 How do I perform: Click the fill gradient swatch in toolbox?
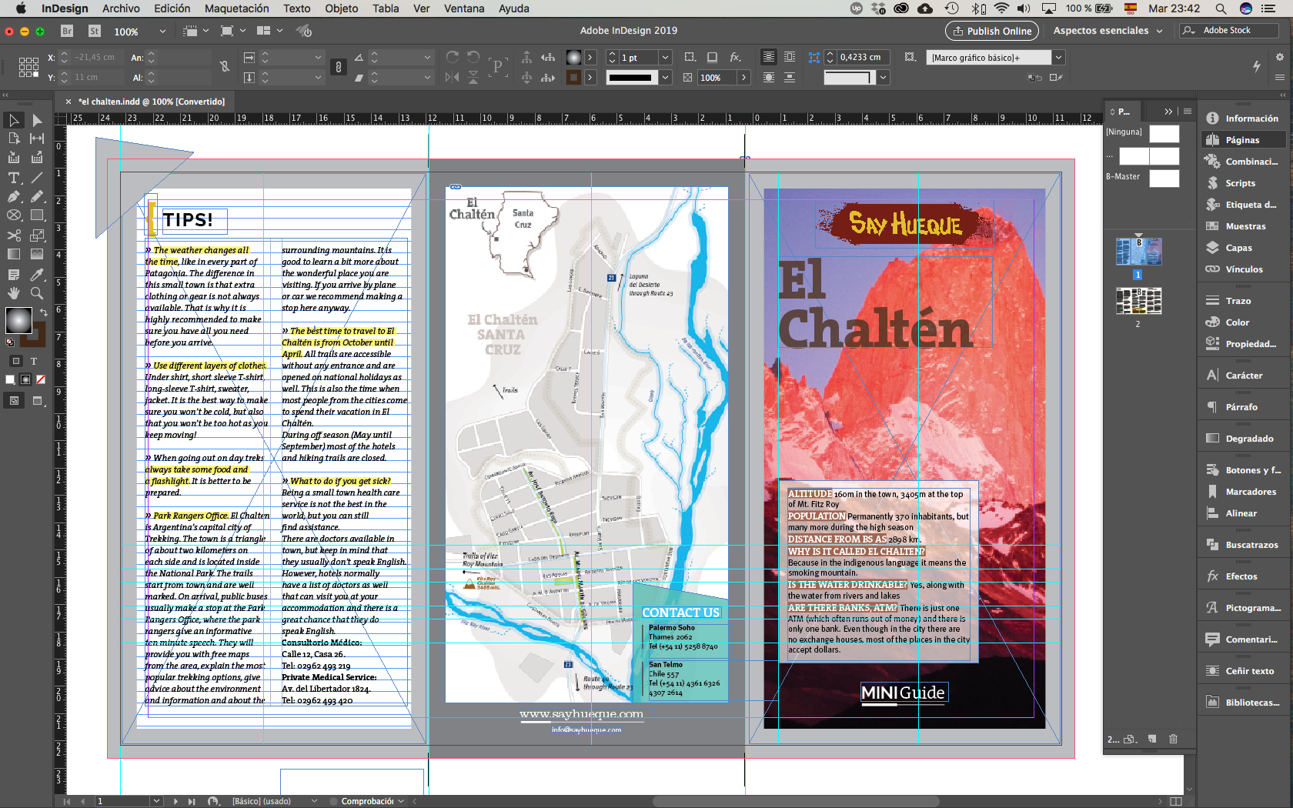18,321
